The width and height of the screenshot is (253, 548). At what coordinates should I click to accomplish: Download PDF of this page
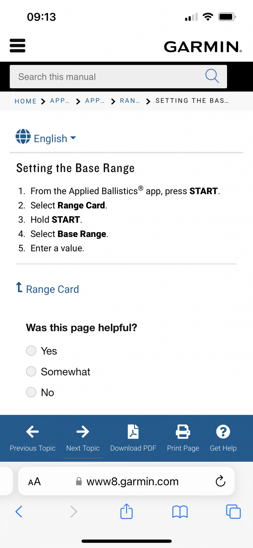(x=133, y=432)
